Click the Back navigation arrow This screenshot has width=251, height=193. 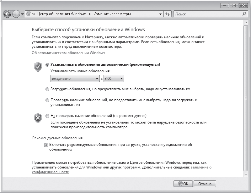(7, 14)
